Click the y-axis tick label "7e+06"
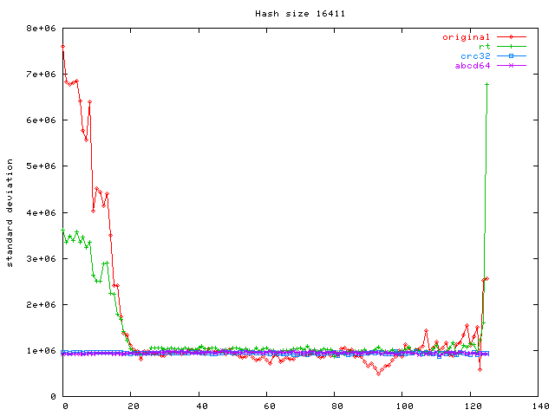Screen dimensions: 555x416 (41, 74)
